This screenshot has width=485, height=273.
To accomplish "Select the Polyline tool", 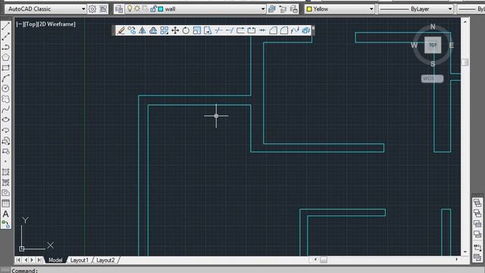I will pos(5,47).
